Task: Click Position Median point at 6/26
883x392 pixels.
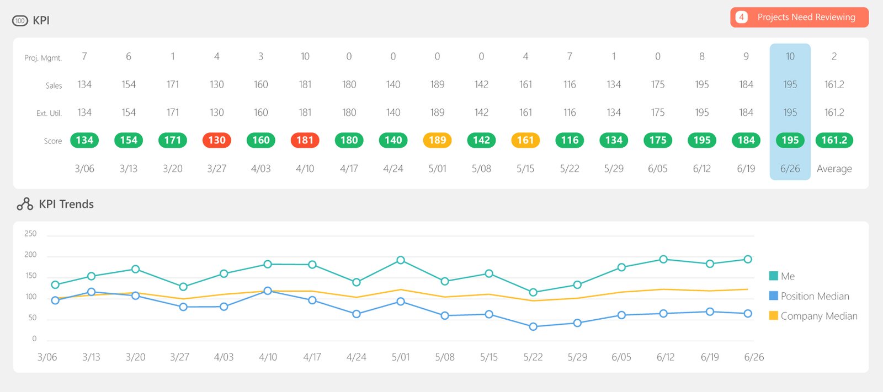Action: coord(748,314)
